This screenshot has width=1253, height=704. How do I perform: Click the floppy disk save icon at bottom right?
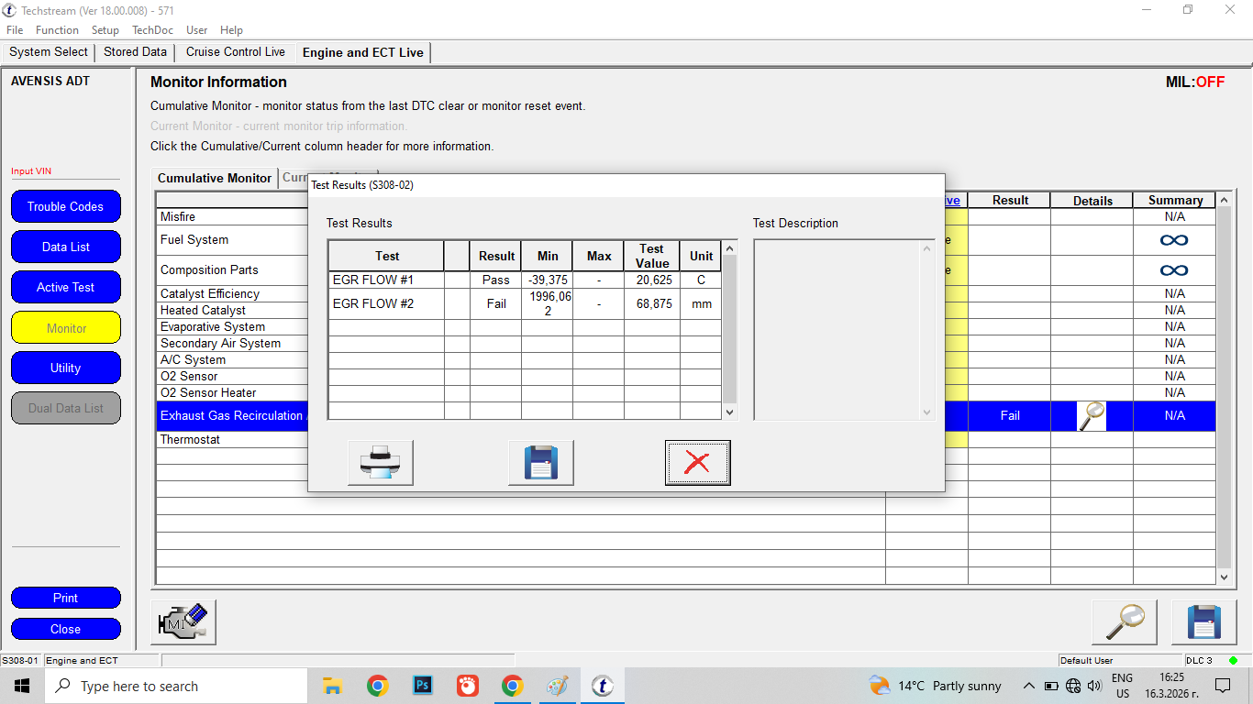1203,622
